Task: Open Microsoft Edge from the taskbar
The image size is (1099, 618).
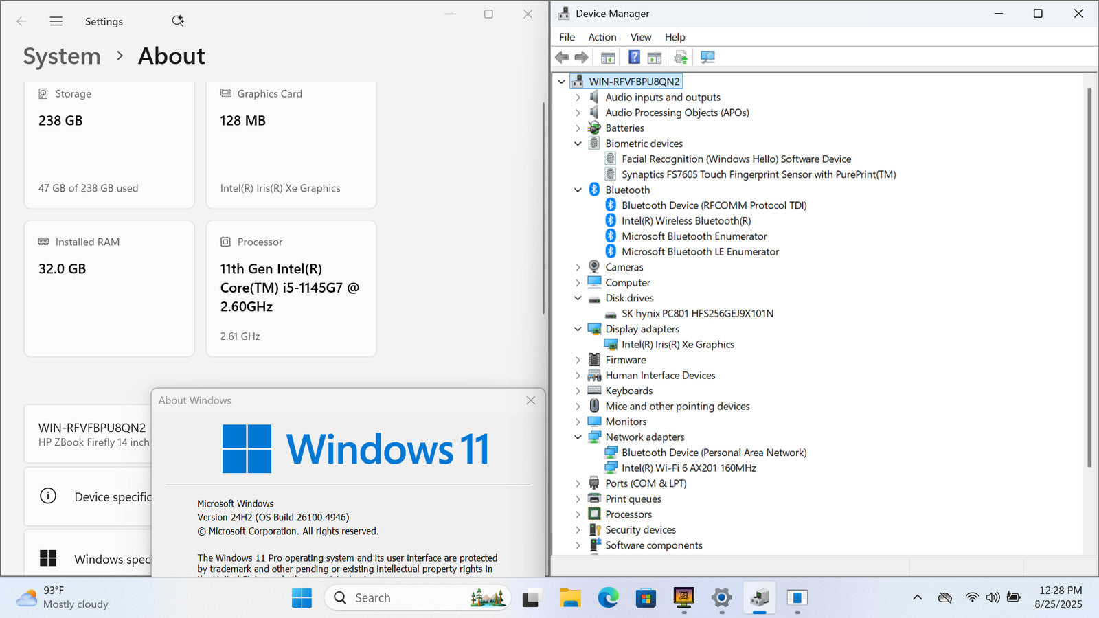Action: 608,598
